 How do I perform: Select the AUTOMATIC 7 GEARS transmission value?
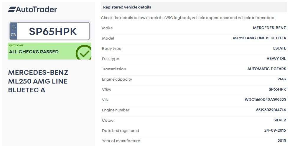coord(266,69)
